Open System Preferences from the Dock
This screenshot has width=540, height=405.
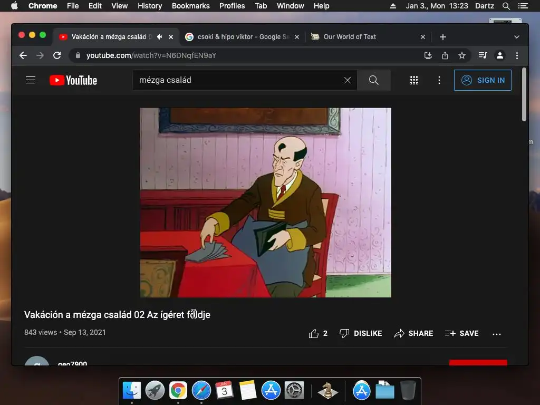294,390
